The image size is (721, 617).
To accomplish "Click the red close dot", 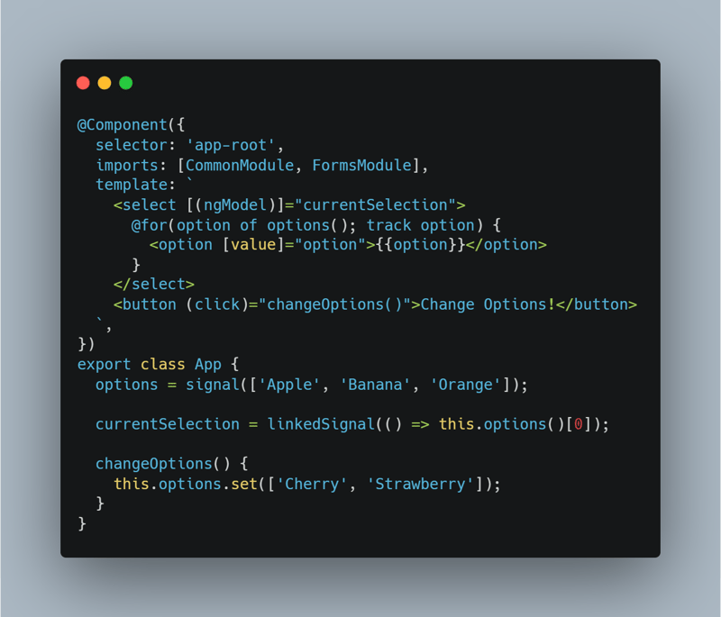I will [83, 83].
